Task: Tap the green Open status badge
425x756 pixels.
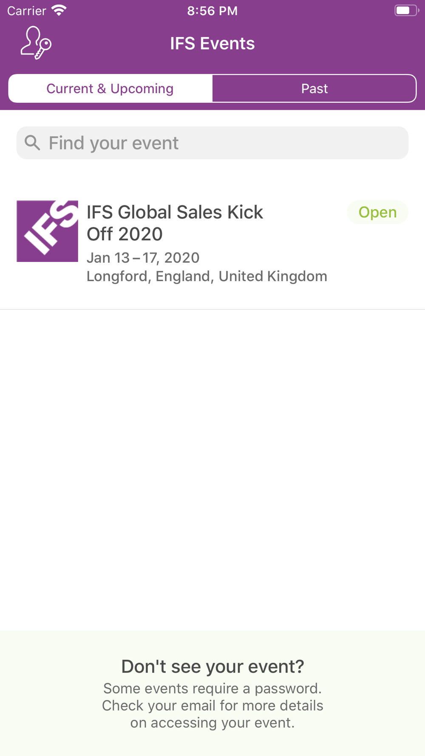Action: coord(377,212)
